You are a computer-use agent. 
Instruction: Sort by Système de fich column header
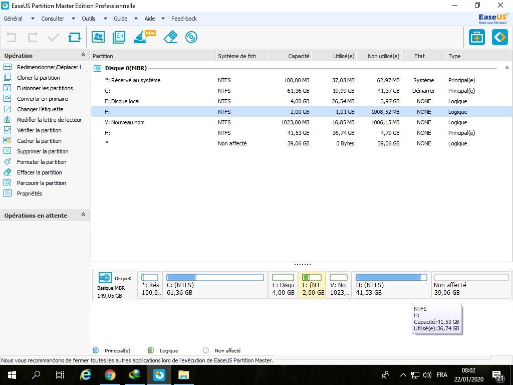click(241, 56)
